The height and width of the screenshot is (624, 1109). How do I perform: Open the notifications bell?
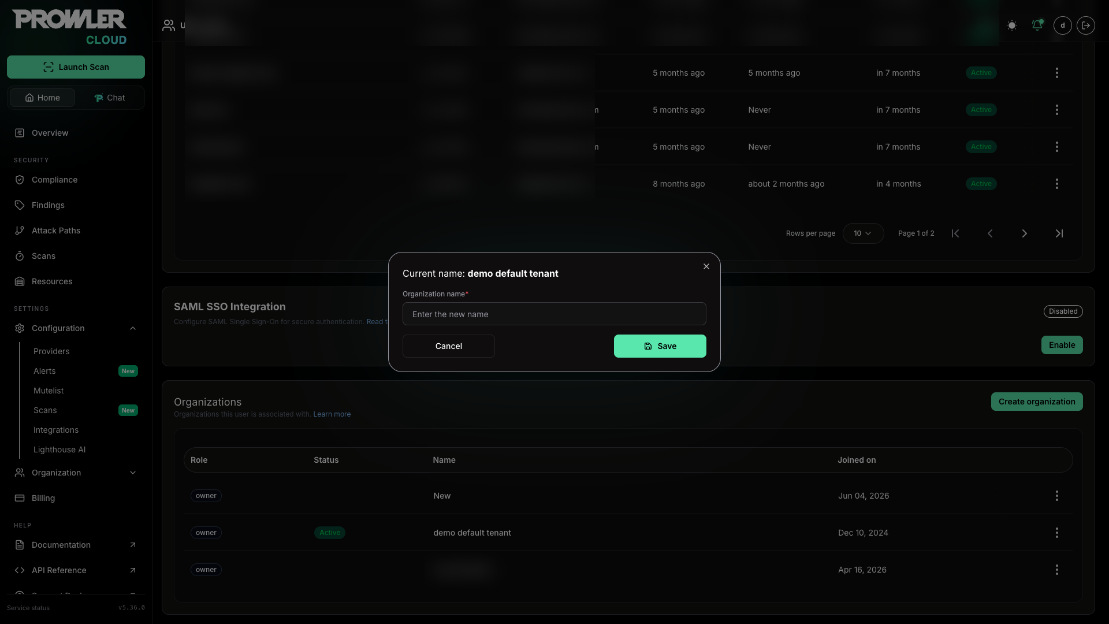(1037, 25)
